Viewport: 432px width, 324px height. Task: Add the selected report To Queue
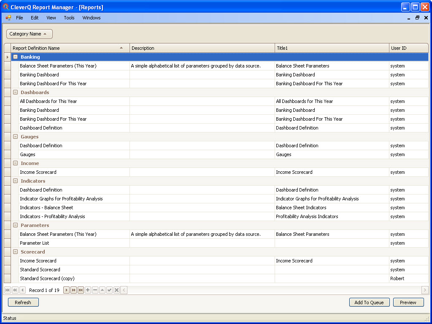(x=369, y=302)
